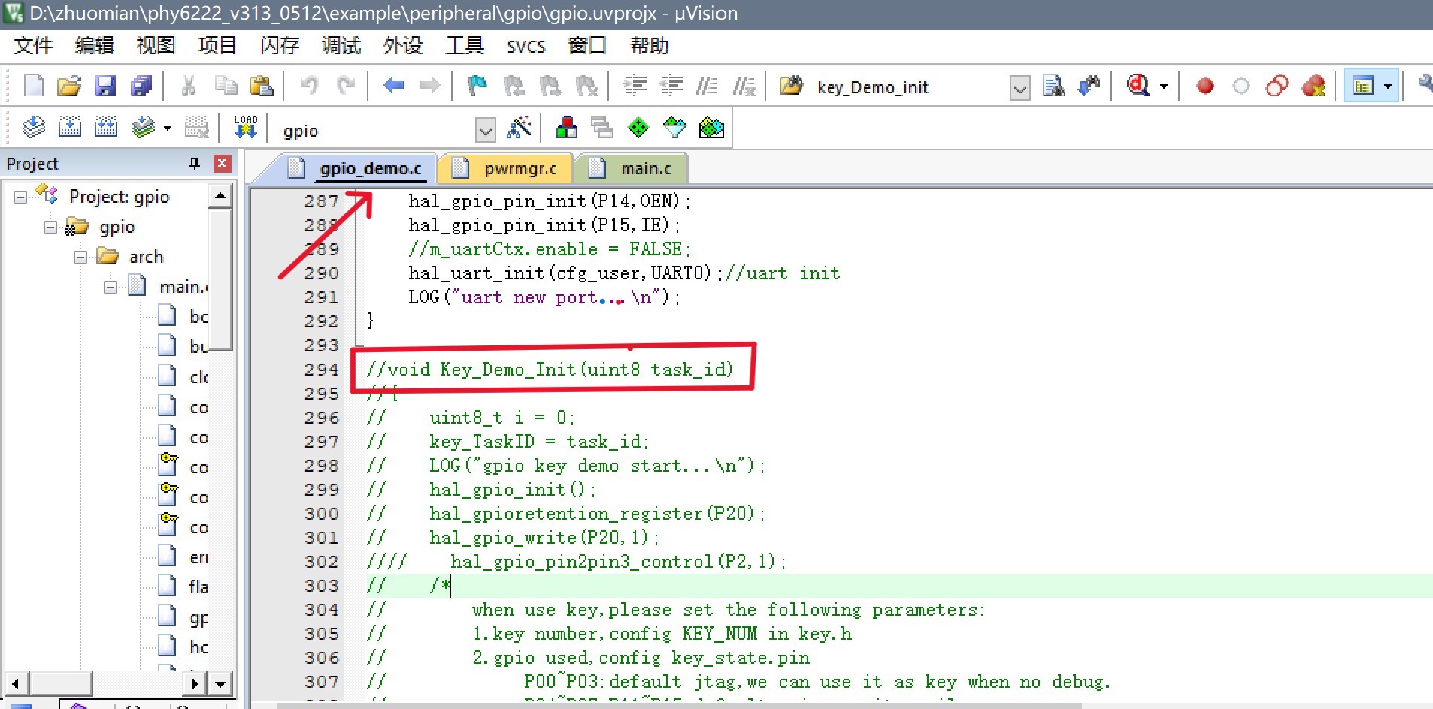Open the 视图 menu
The height and width of the screenshot is (709, 1433).
tap(156, 46)
